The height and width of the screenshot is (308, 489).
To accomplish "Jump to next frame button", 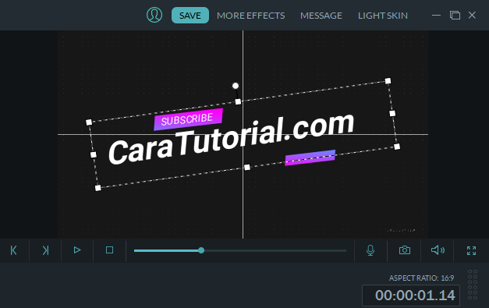I will 45,250.
